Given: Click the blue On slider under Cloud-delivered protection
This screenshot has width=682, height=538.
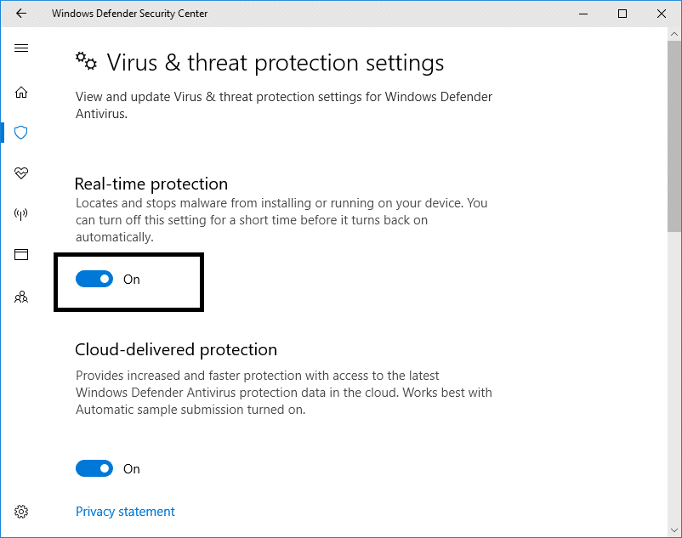Looking at the screenshot, I should 94,468.
